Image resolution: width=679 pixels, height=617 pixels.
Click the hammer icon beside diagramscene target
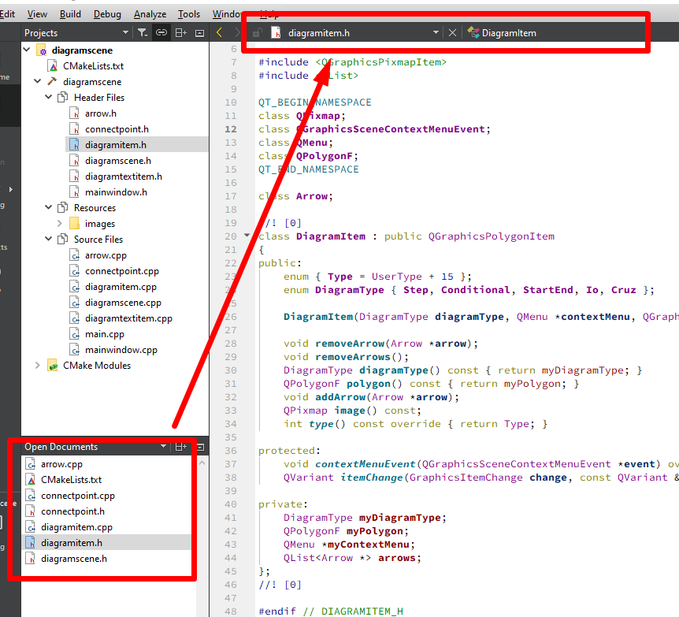(x=53, y=81)
